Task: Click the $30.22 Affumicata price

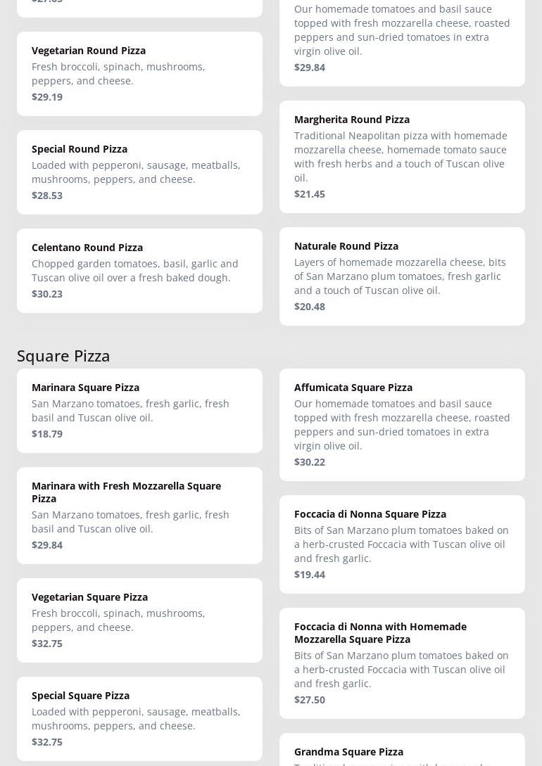Action: (310, 462)
